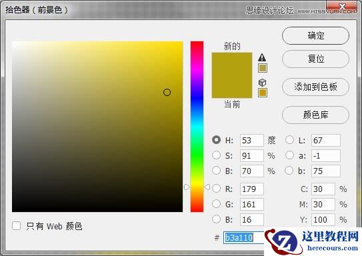Click the hex color field b3a110

pyautogui.click(x=244, y=237)
